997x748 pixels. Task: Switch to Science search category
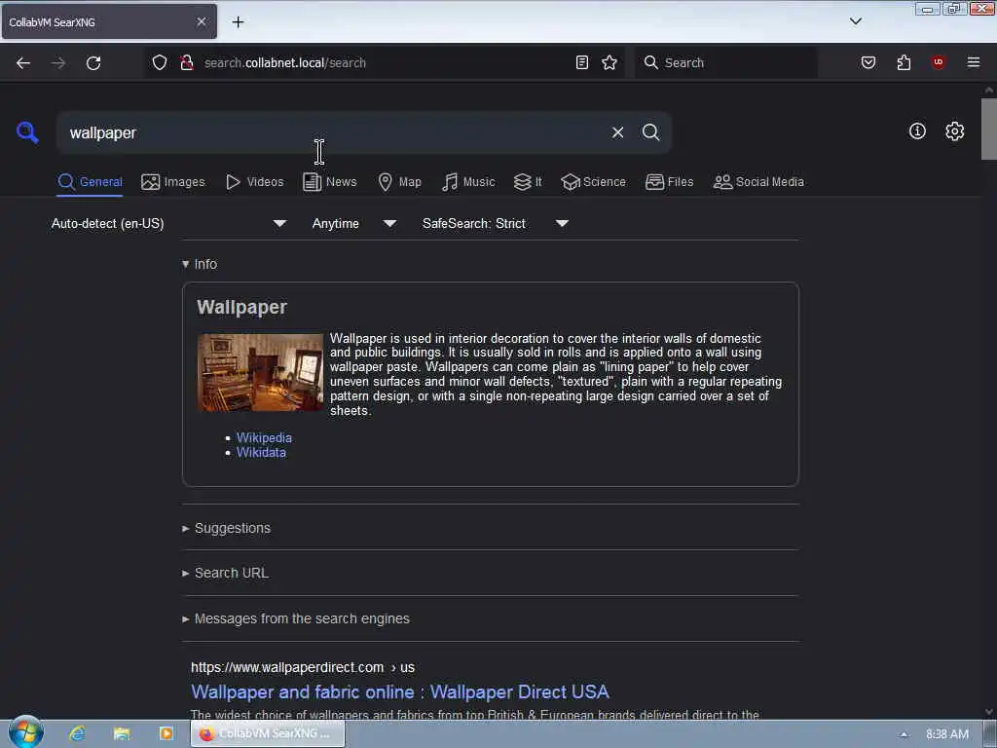593,182
